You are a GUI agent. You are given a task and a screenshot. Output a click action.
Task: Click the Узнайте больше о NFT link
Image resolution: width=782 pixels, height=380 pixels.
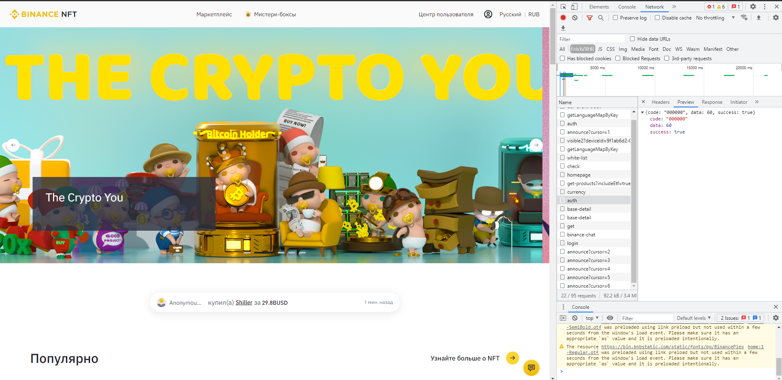tap(465, 358)
